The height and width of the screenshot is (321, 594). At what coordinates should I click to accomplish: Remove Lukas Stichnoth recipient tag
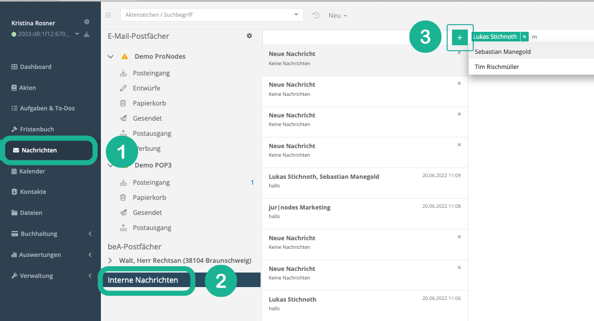pos(524,37)
